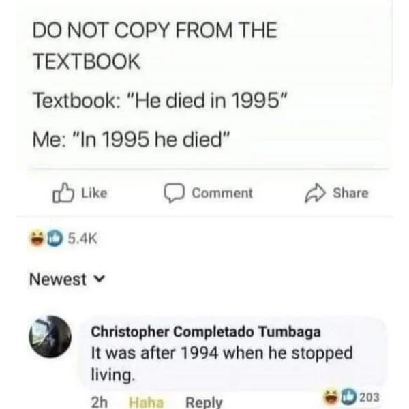Screen dimensions: 409x409
Task: Open Christopher Completado Tumbaga's profile picture
Action: pos(50,337)
